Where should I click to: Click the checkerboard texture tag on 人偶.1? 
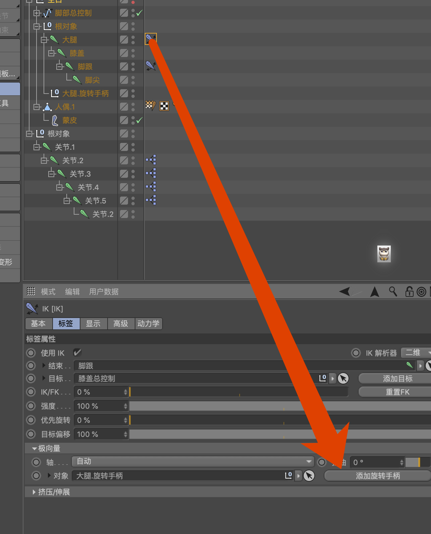coord(164,106)
